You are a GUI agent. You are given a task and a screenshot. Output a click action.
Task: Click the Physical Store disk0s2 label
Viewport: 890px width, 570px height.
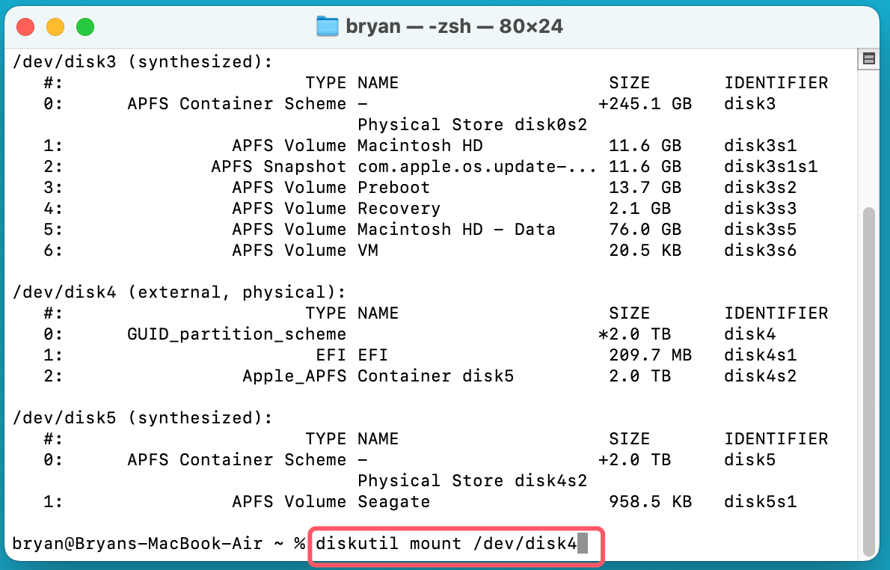point(473,124)
